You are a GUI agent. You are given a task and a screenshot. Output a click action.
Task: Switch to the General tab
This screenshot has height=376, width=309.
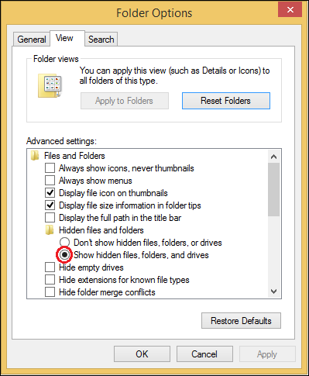click(32, 40)
